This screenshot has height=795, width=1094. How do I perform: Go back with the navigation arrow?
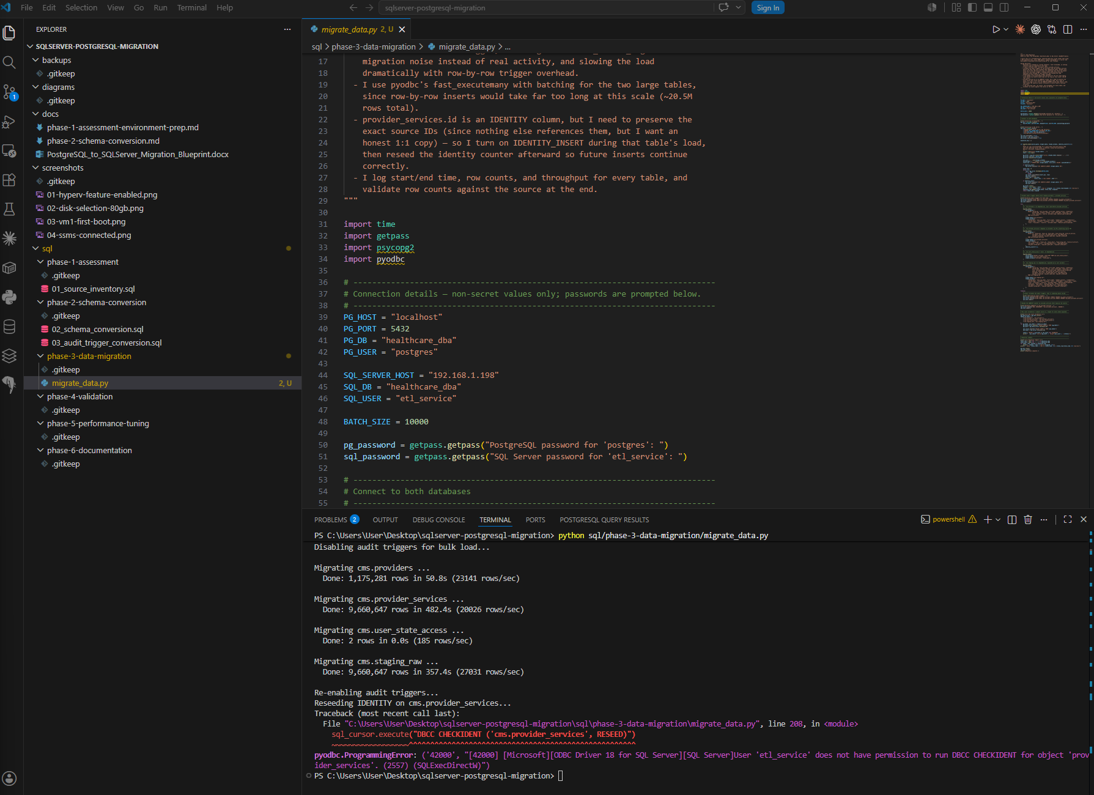coord(353,7)
